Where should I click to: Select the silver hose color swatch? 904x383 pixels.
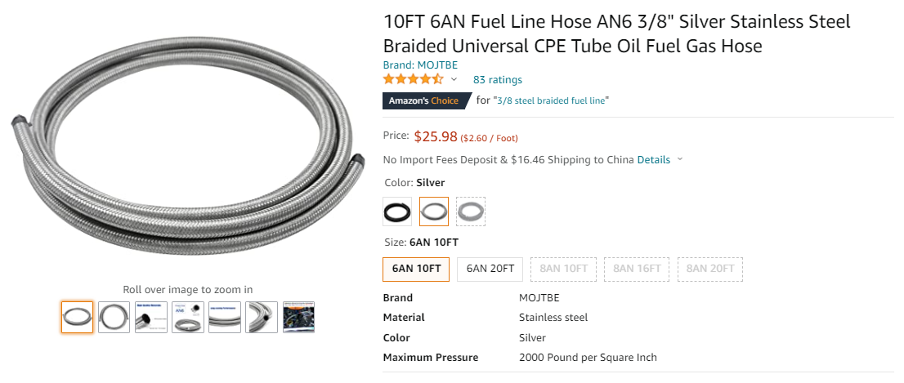(434, 212)
